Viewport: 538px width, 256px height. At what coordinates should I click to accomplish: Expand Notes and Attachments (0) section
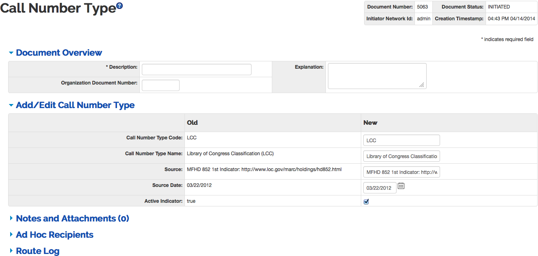pos(72,219)
